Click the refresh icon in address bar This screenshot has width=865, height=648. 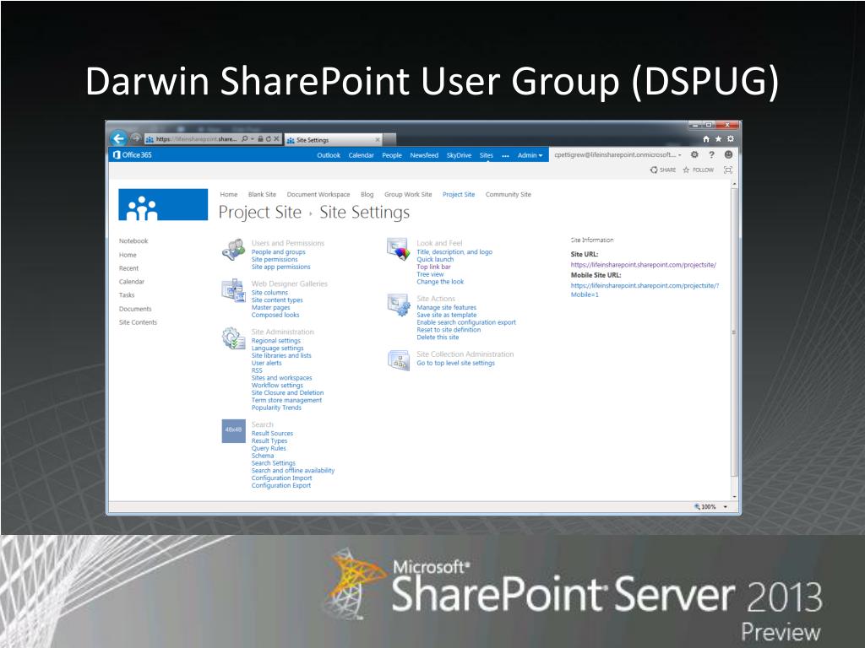click(268, 139)
